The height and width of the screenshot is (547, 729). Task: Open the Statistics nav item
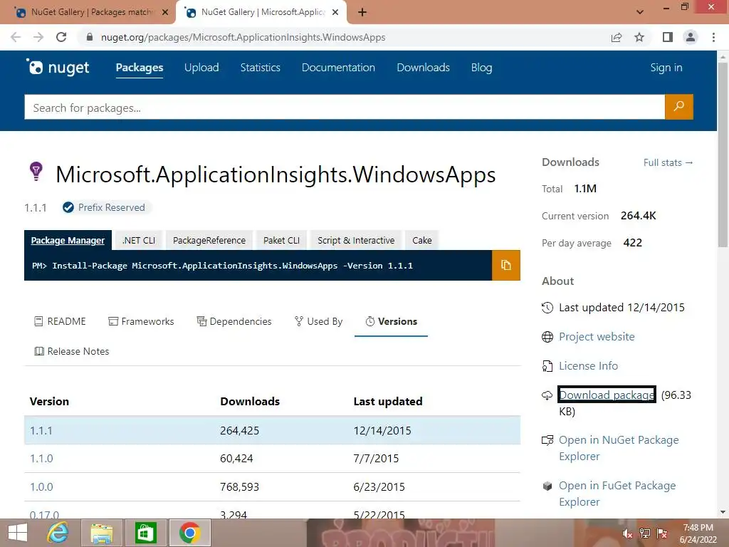(261, 68)
